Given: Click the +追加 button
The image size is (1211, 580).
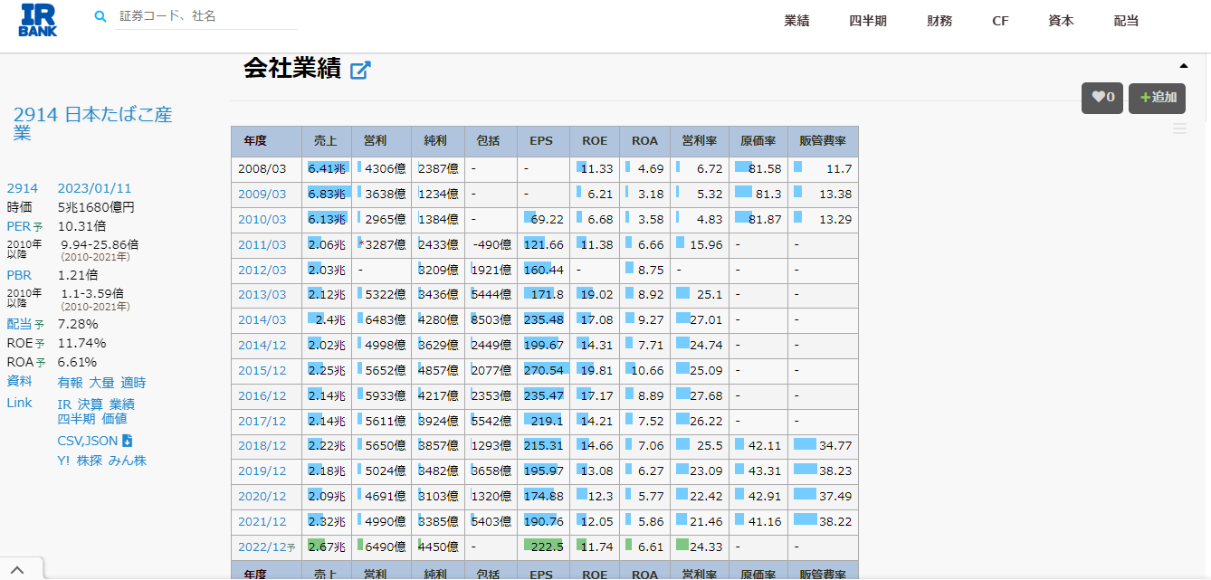Looking at the screenshot, I should point(1157,98).
